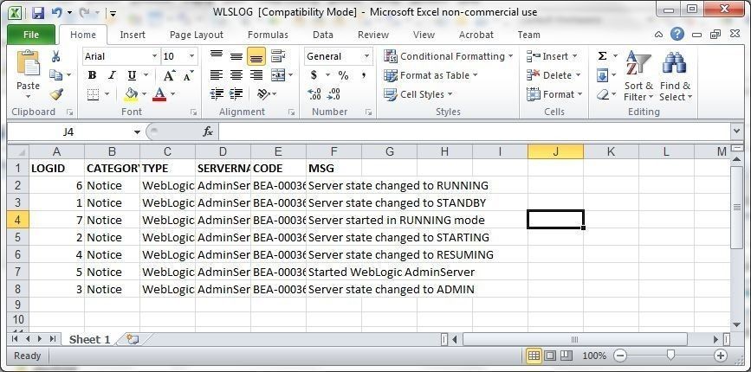Image resolution: width=751 pixels, height=372 pixels.
Task: Toggle Wrap Text
Action: click(x=278, y=56)
